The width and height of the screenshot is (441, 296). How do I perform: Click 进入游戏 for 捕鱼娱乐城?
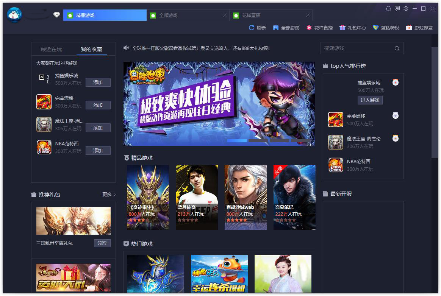tap(370, 100)
